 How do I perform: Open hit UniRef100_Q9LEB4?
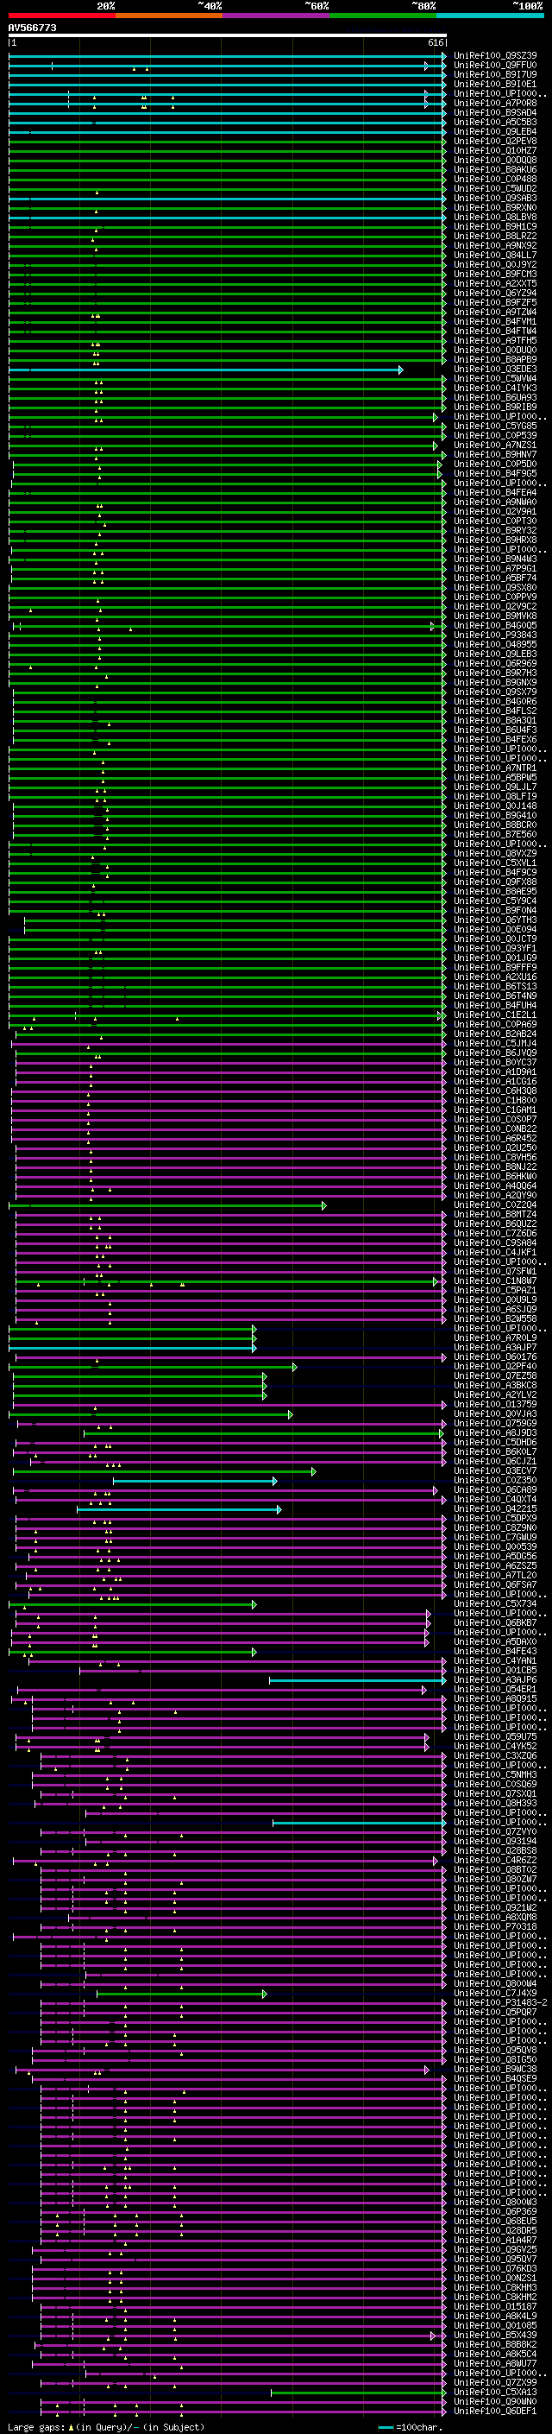click(x=495, y=131)
